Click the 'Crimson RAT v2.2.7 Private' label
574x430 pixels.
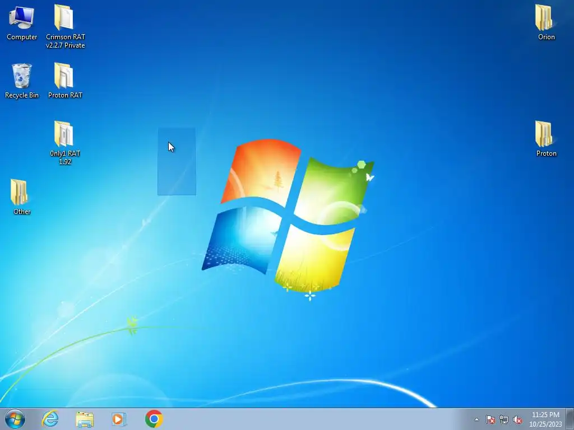[66, 41]
